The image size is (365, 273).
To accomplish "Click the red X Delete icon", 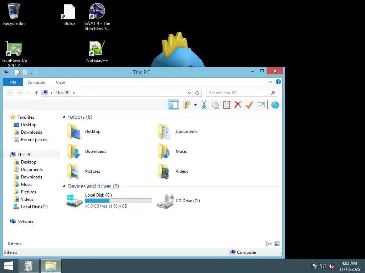I will pyautogui.click(x=238, y=105).
